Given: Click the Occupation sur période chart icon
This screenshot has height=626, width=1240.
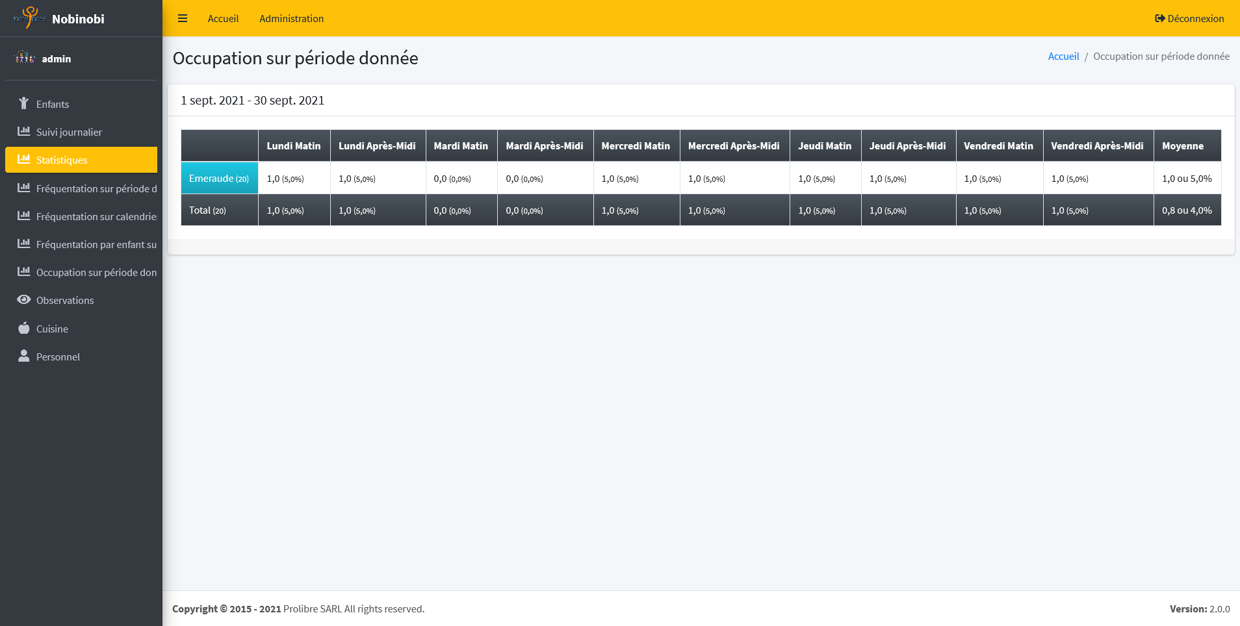Looking at the screenshot, I should tap(24, 271).
